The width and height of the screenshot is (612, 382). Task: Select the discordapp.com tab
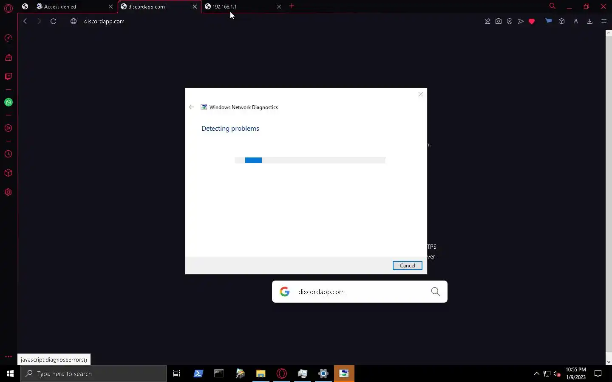click(160, 6)
